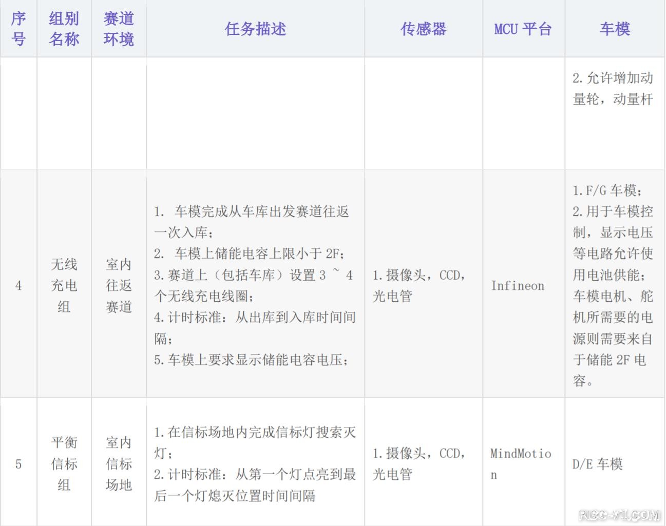Select the 室内信标场地 track cell
The image size is (666, 526).
119,464
